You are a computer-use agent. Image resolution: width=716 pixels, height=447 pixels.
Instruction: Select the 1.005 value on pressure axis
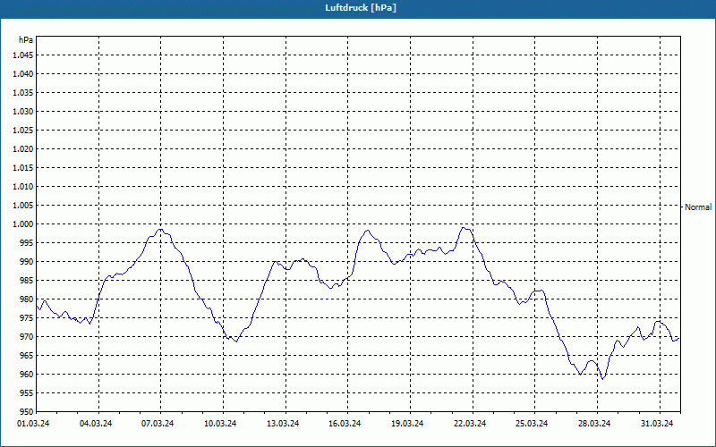click(22, 206)
